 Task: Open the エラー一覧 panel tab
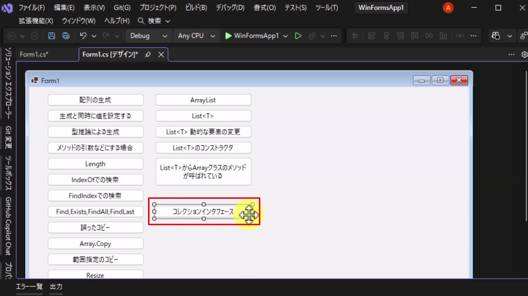[x=29, y=287]
